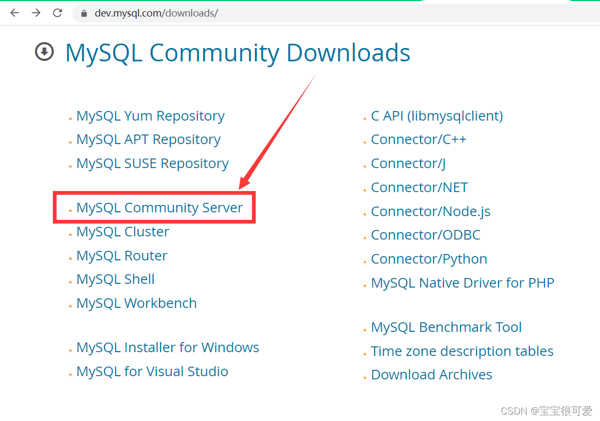This screenshot has width=600, height=421.
Task: Open Connector/ODBC download link
Action: [425, 235]
